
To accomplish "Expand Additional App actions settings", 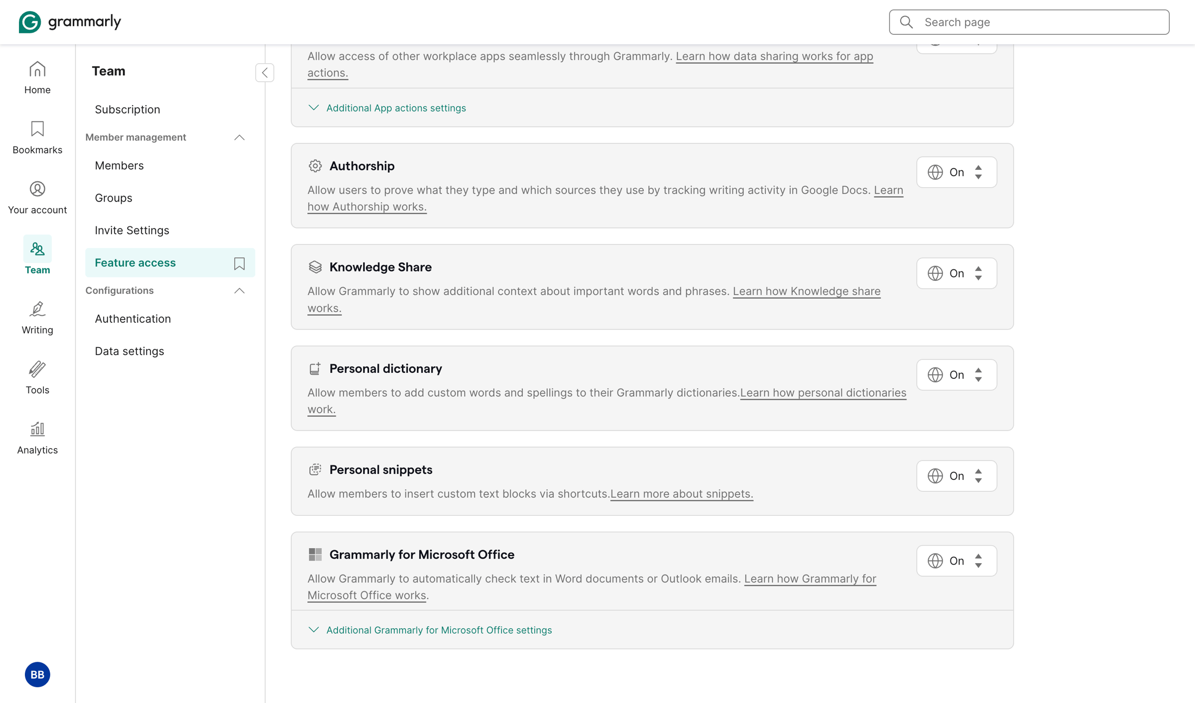I will click(x=387, y=108).
